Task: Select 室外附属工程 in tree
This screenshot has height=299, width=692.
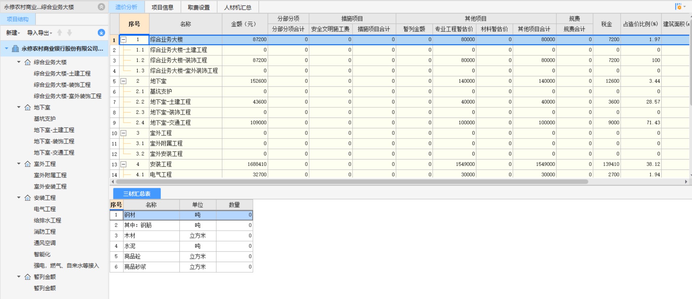Action: 50,175
